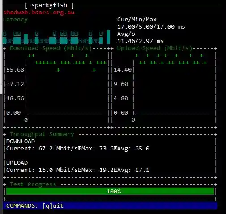
Task: Click the UPLOAD heading in the summary
Action: pyautogui.click(x=17, y=163)
